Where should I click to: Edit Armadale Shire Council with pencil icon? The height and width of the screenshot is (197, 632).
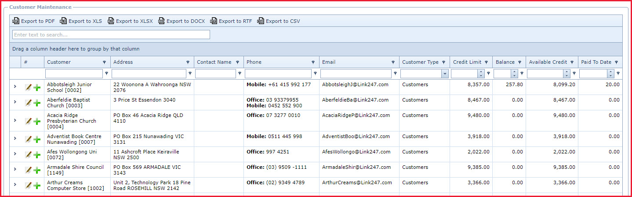point(28,170)
